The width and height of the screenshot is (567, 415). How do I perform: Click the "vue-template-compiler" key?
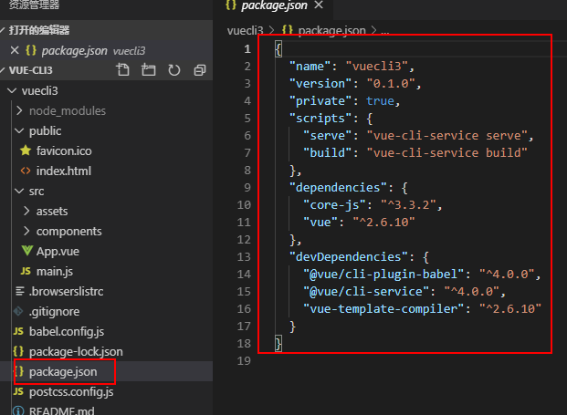[383, 309]
